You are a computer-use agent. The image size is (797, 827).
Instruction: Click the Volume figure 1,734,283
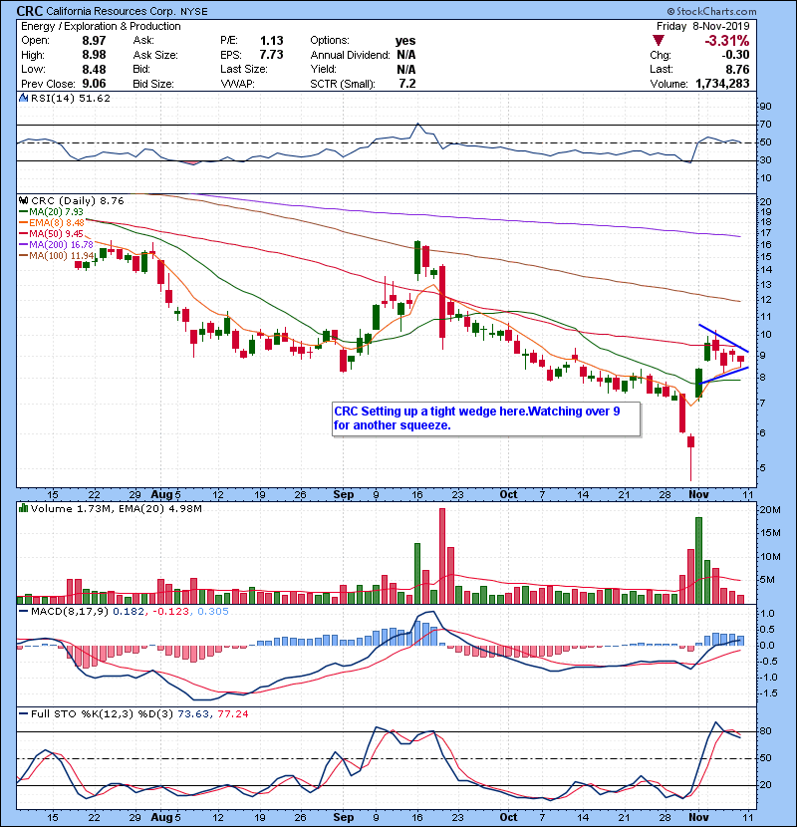[722, 84]
